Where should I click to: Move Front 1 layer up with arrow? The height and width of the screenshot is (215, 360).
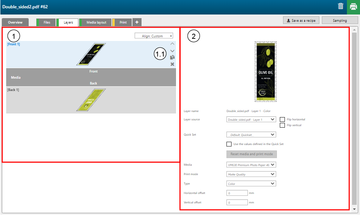click(172, 44)
